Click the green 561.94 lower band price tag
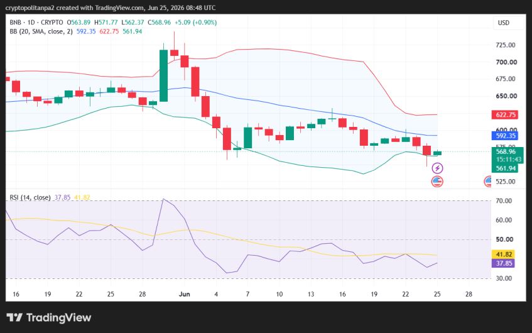This screenshot has height=333, width=532. pyautogui.click(x=506, y=168)
